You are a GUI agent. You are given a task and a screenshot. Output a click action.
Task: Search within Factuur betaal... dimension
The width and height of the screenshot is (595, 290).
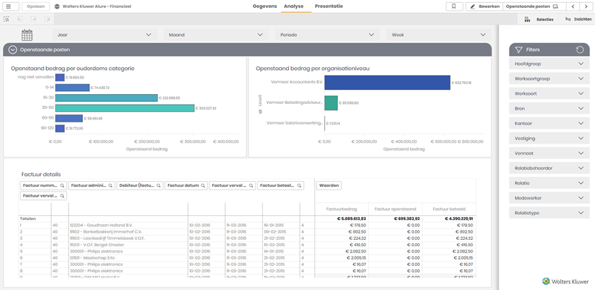click(x=299, y=185)
